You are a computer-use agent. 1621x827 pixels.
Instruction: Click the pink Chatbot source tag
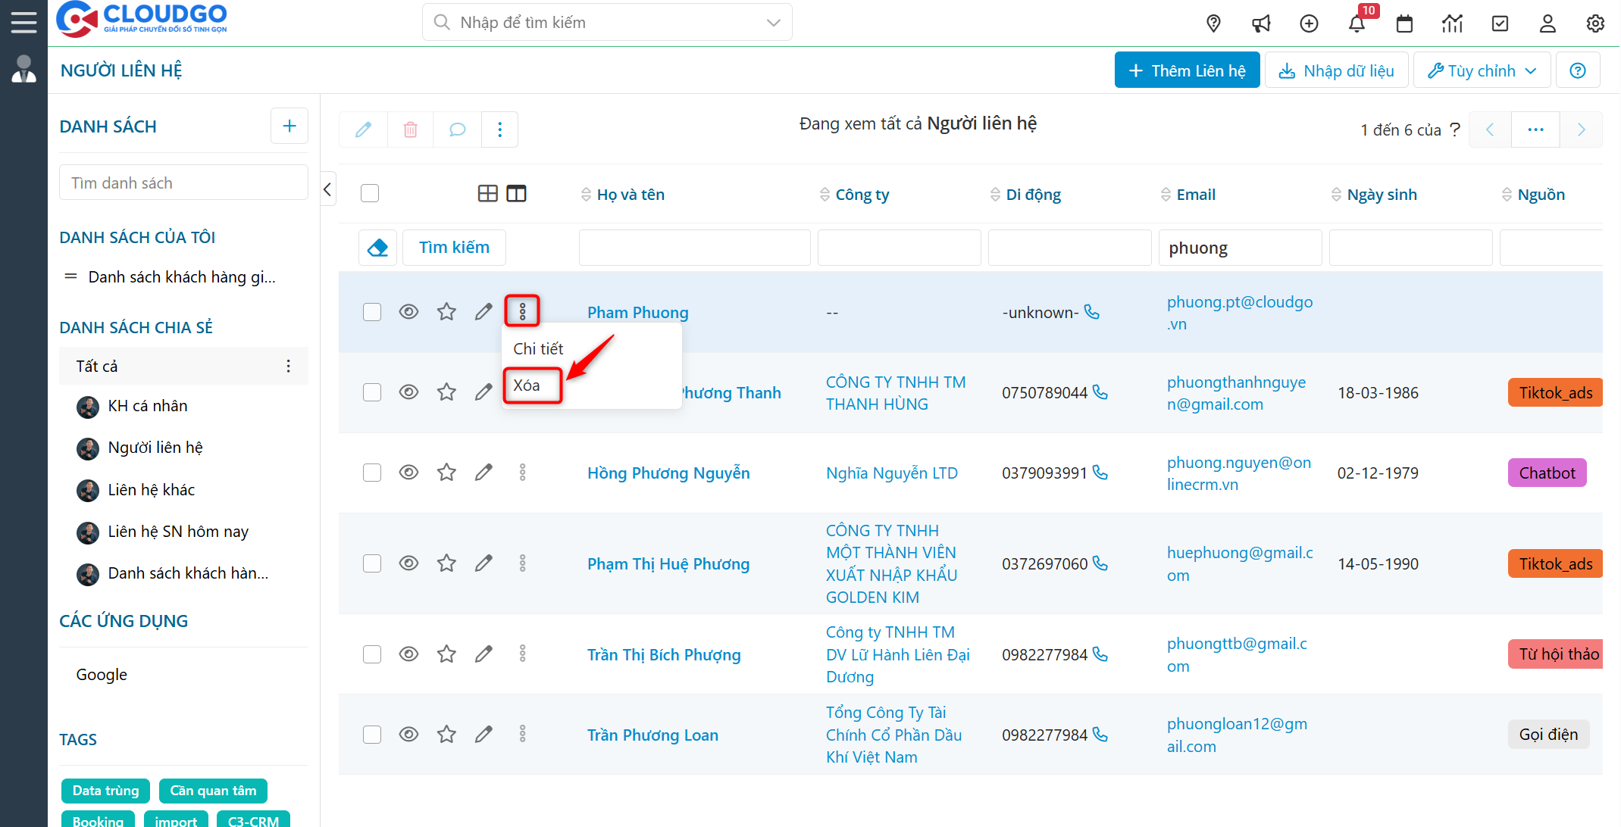tap(1547, 472)
